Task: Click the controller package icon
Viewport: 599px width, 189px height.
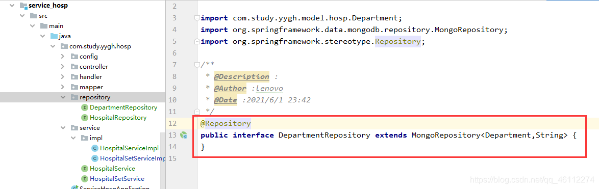Action: click(74, 67)
